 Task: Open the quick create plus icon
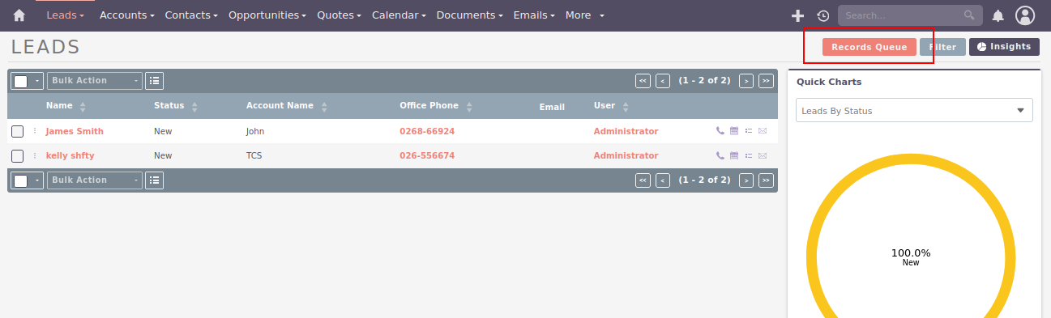click(798, 15)
